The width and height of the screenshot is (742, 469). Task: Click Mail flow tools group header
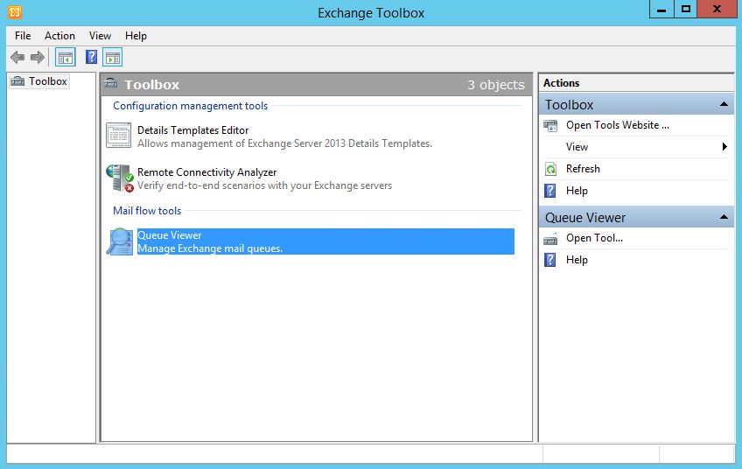[147, 211]
